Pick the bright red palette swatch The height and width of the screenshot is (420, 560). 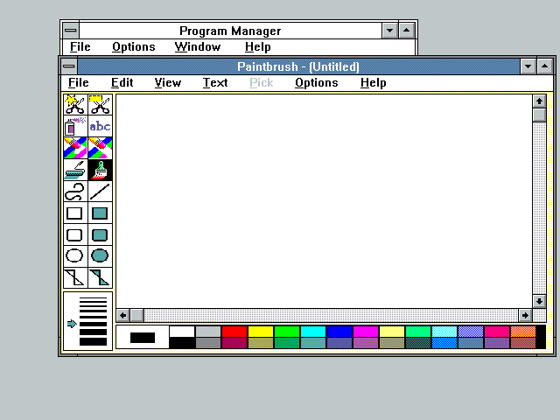234,332
